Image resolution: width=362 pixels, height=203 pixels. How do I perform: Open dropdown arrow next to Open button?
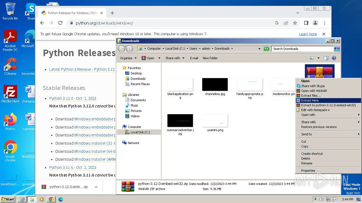159,58
